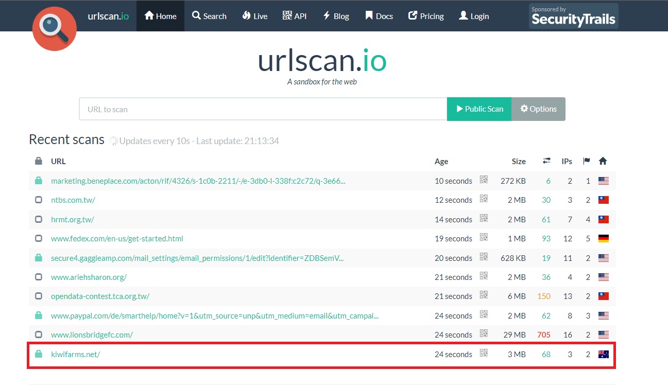Start a Public Scan
Image resolution: width=668 pixels, height=388 pixels.
[x=479, y=109]
